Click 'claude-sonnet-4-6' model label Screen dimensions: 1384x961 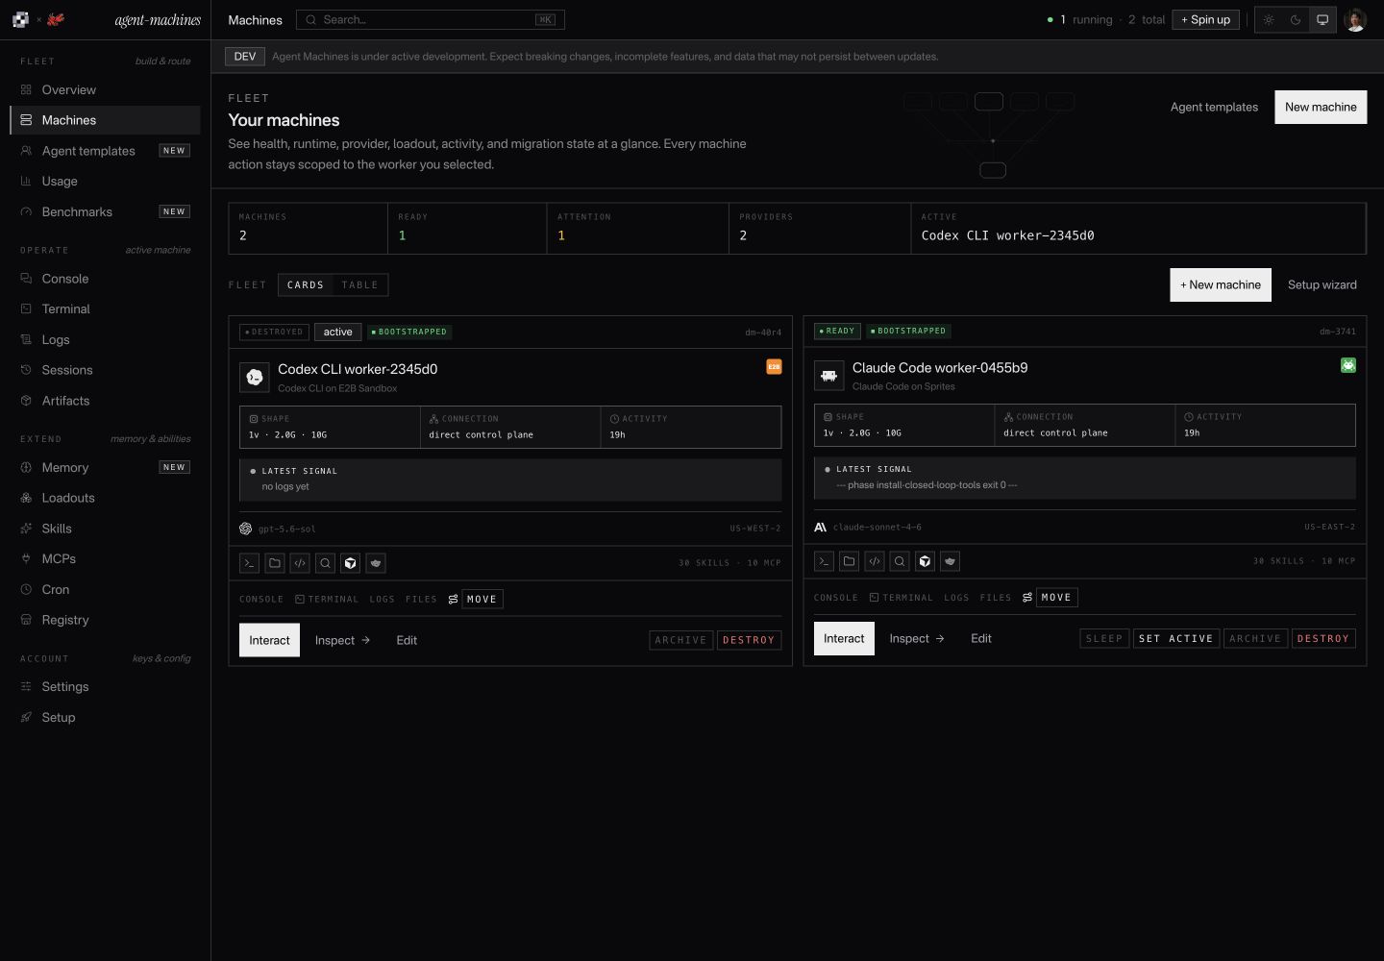(877, 527)
